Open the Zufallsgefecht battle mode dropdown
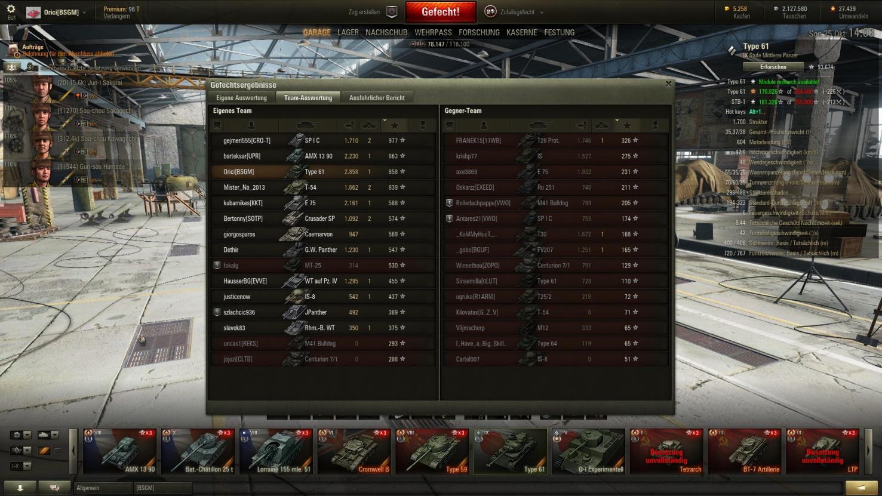 tap(515, 12)
